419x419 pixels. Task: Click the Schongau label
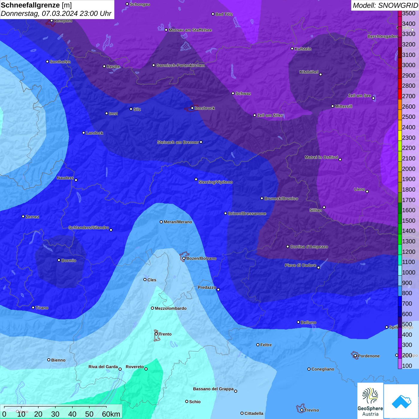coord(140,4)
